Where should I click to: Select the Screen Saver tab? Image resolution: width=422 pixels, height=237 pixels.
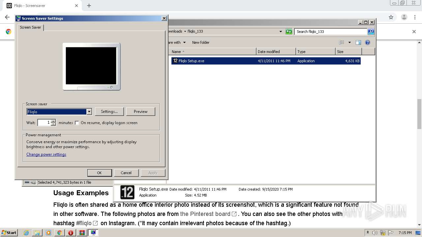click(x=30, y=27)
